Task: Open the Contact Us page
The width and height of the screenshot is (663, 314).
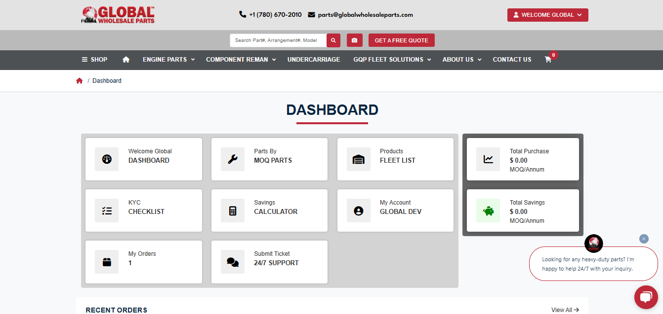Action: tap(512, 59)
